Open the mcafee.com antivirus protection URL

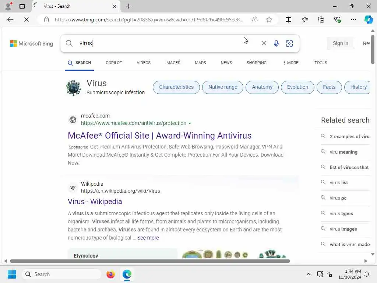click(x=134, y=123)
